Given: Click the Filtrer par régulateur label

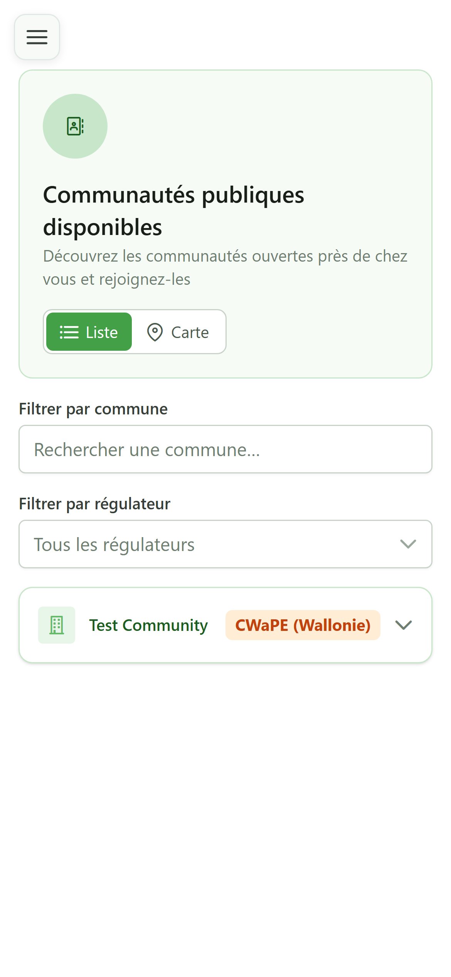Looking at the screenshot, I should click(x=95, y=504).
